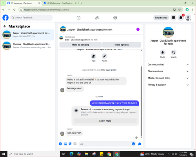Click the Name pencil icon
This screenshot has width=196, height=157.
tap(105, 56)
